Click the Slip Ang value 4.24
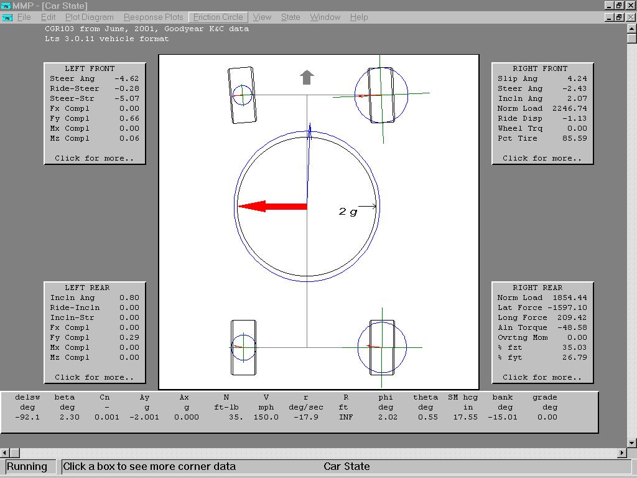 tap(577, 78)
